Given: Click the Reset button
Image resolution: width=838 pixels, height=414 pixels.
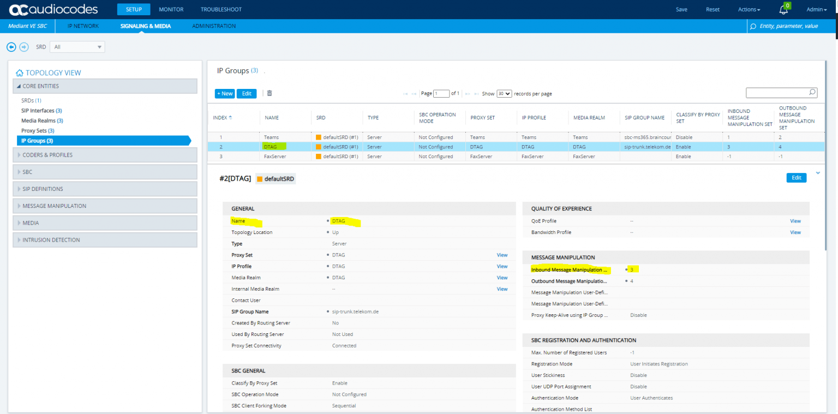Looking at the screenshot, I should tap(713, 9).
